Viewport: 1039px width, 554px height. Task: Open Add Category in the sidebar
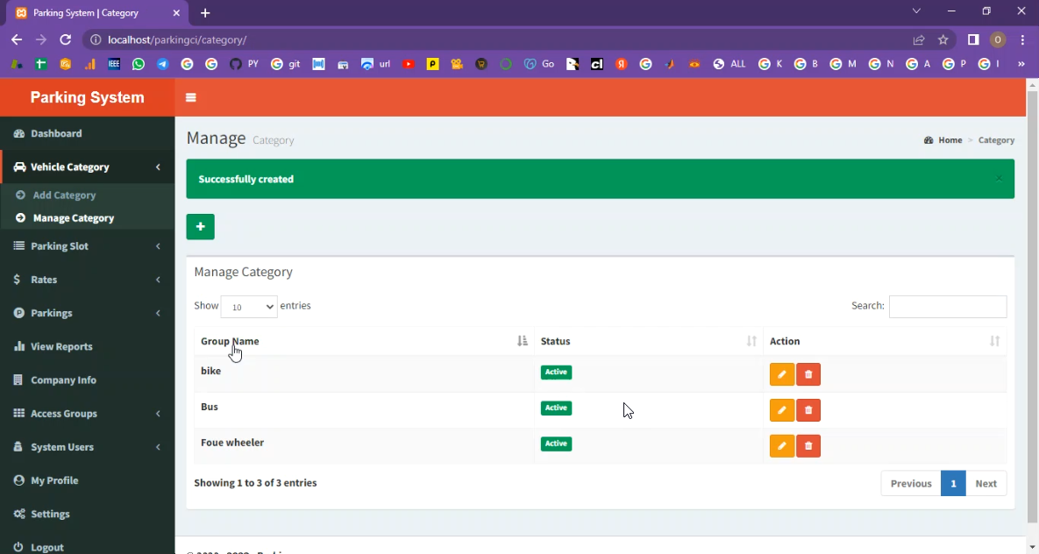[64, 195]
